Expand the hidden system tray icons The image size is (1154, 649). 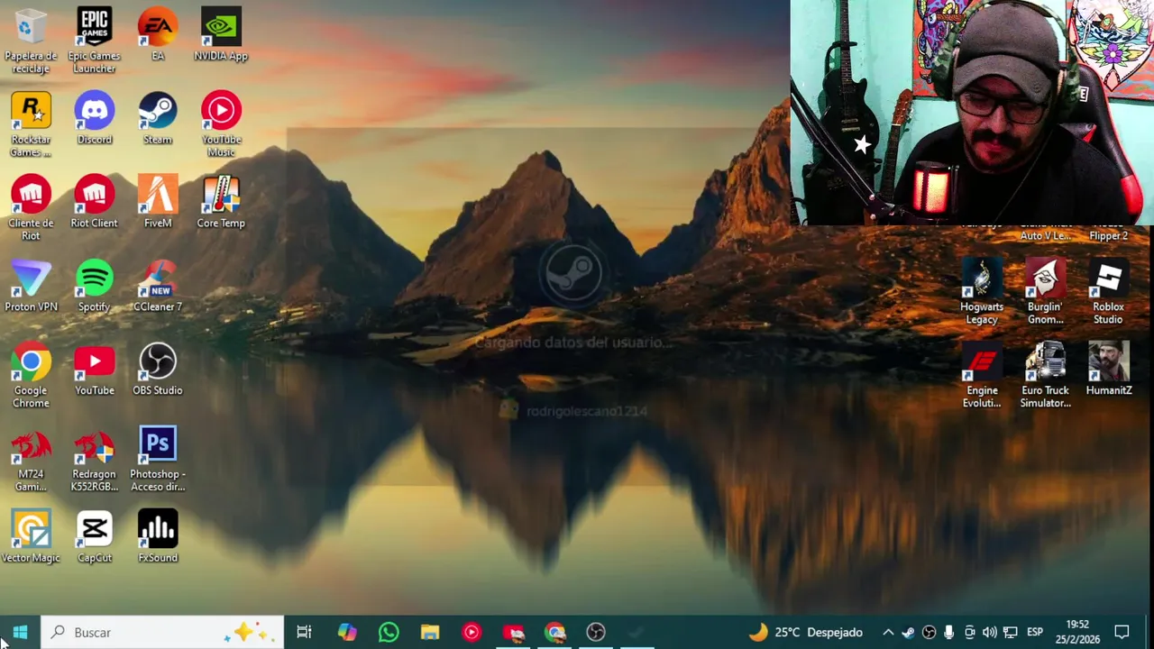888,632
